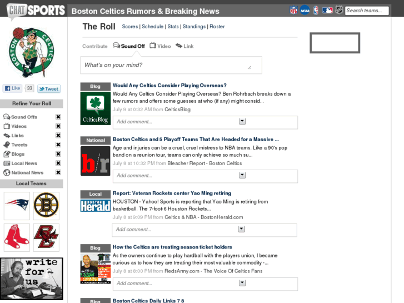This screenshot has height=303, width=404.
Task: Select the NHL league icon
Action: (339, 11)
